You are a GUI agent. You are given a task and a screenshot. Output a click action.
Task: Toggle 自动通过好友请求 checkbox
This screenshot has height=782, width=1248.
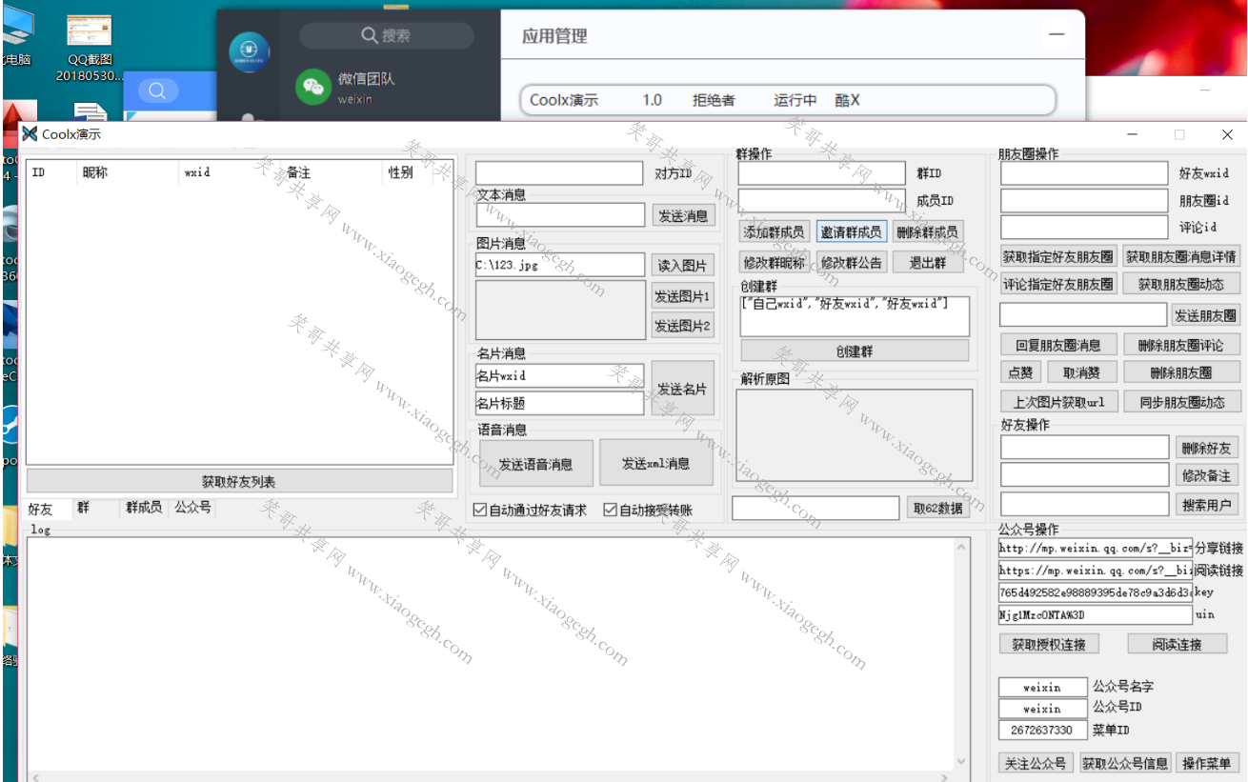tap(481, 511)
